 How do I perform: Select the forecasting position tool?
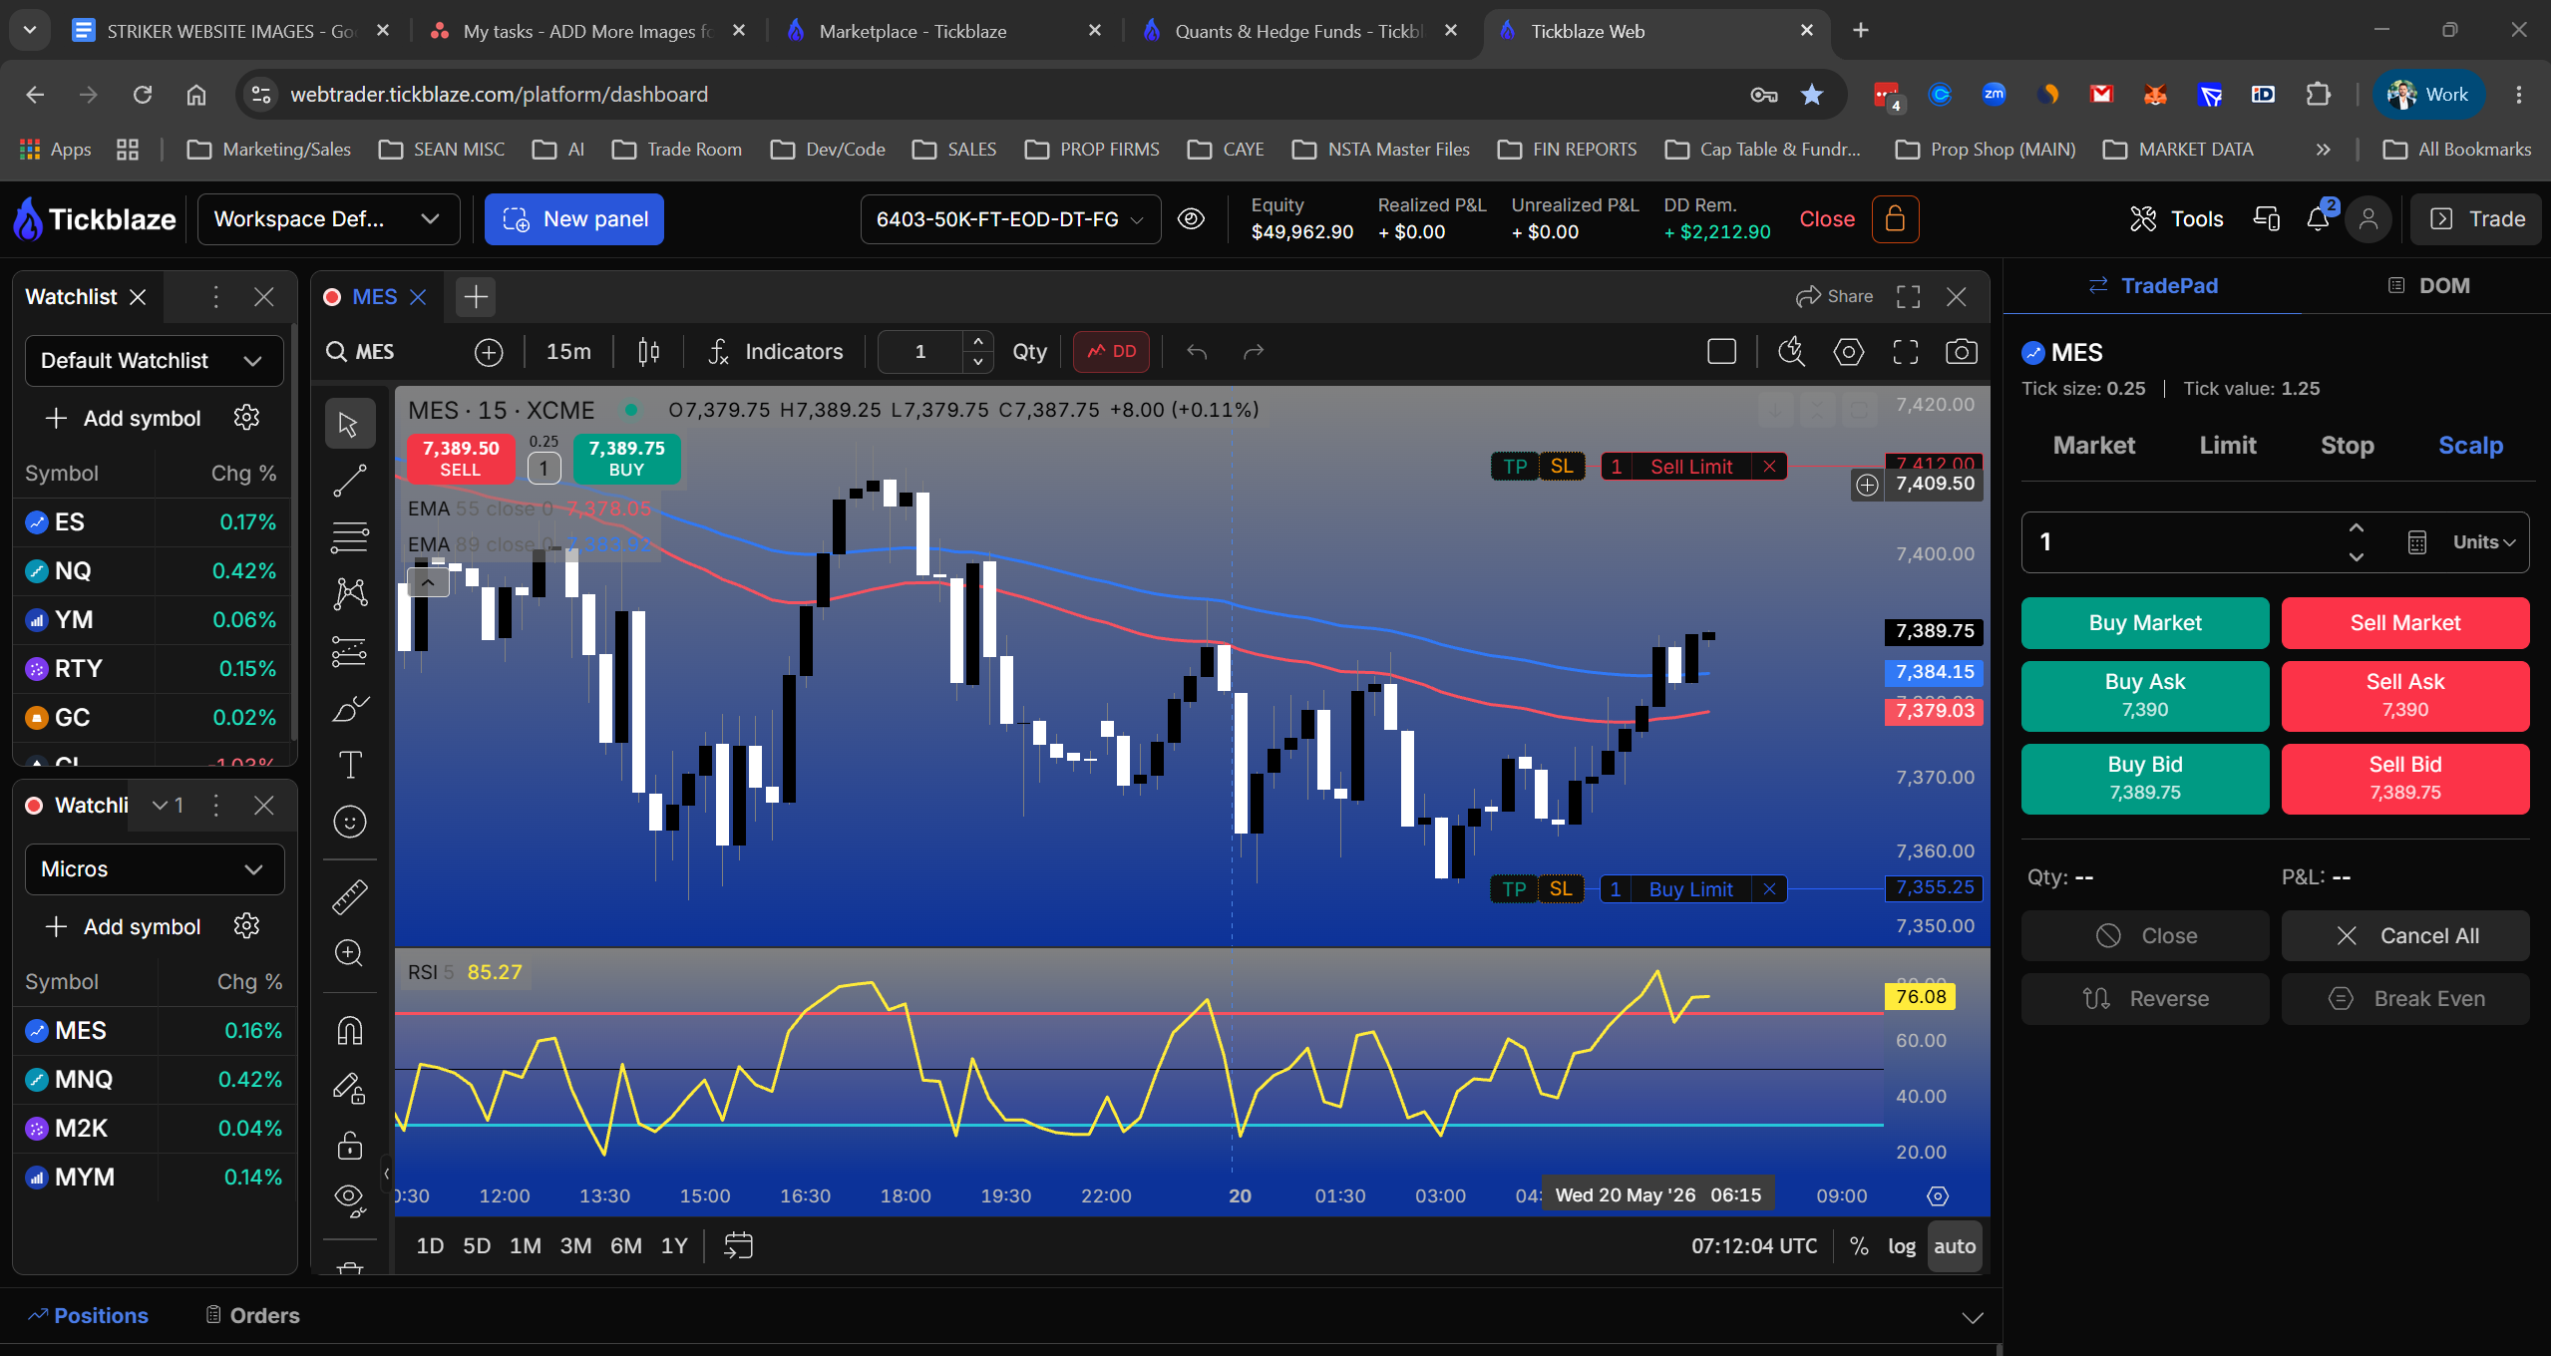349,651
